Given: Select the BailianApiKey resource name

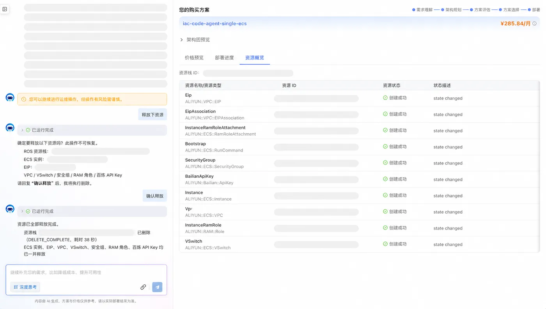Looking at the screenshot, I should (199, 176).
